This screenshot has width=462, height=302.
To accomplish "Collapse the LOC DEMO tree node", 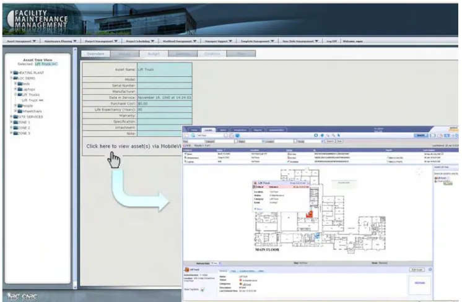I will (12, 78).
